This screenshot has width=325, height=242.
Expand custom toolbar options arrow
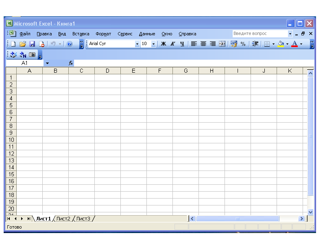(x=40, y=55)
